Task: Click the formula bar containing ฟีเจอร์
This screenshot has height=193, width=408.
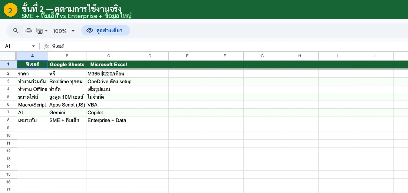Action: point(229,46)
